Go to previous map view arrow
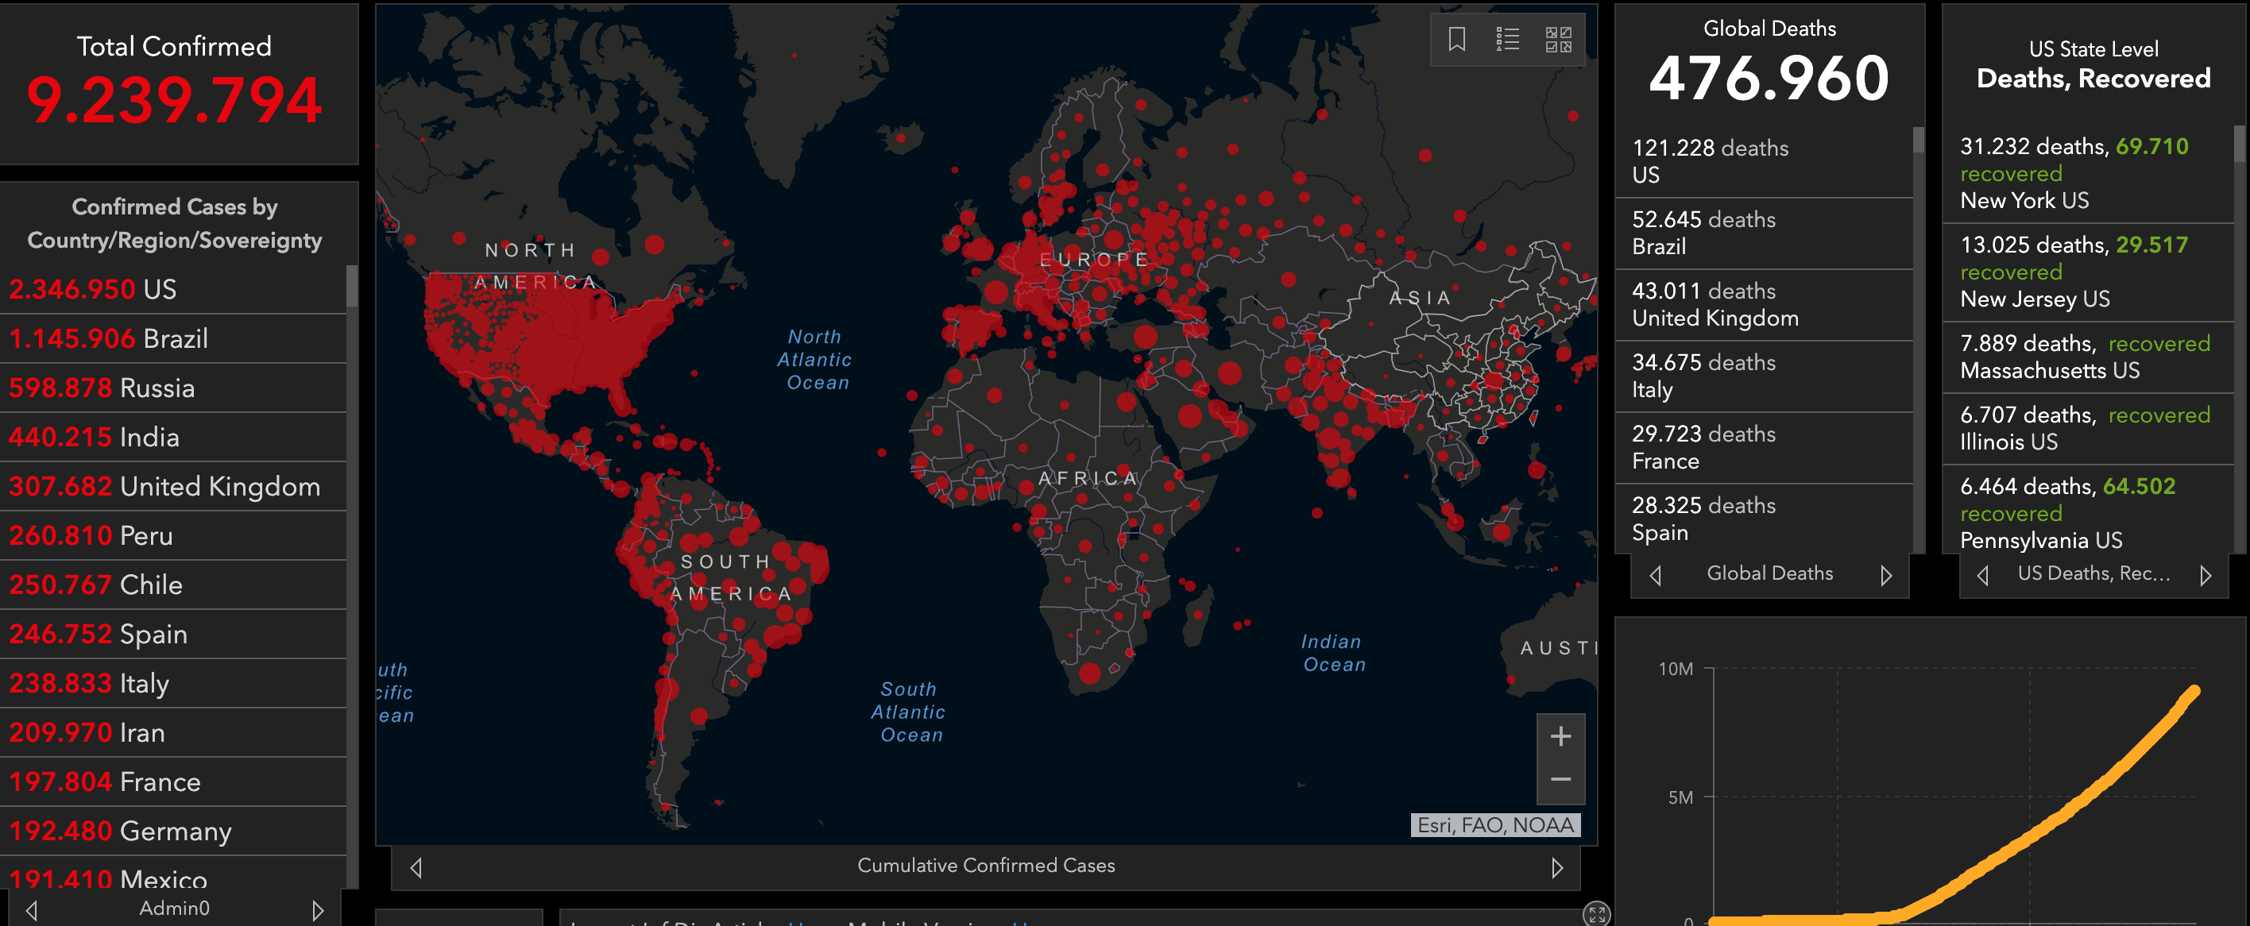The image size is (2250, 926). (x=416, y=867)
